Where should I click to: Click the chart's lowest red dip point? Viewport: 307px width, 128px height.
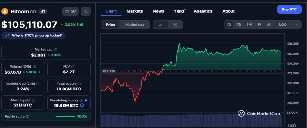point(135,102)
